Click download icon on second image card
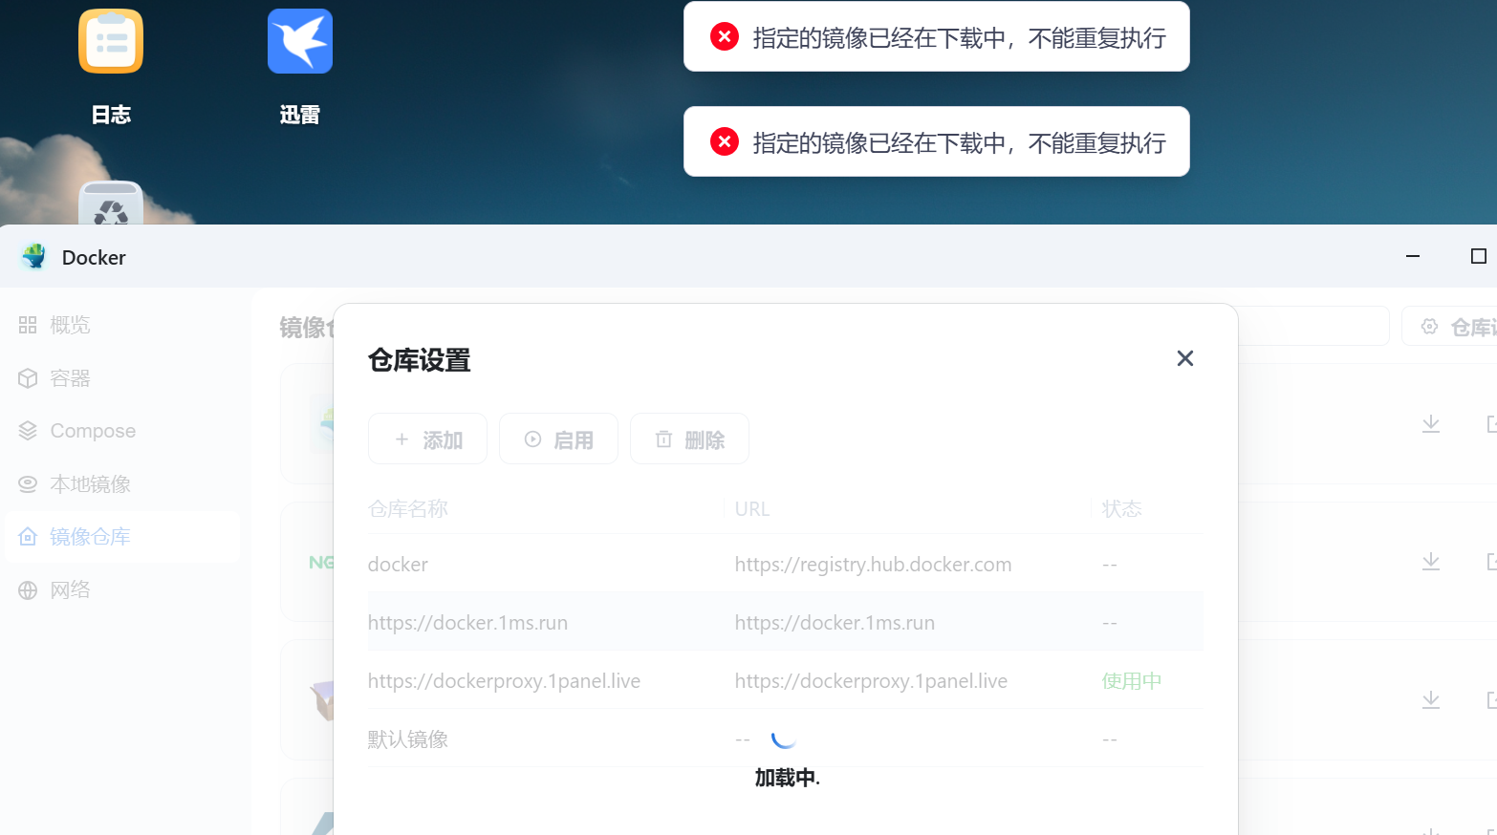This screenshot has width=1497, height=835. pyautogui.click(x=1431, y=561)
